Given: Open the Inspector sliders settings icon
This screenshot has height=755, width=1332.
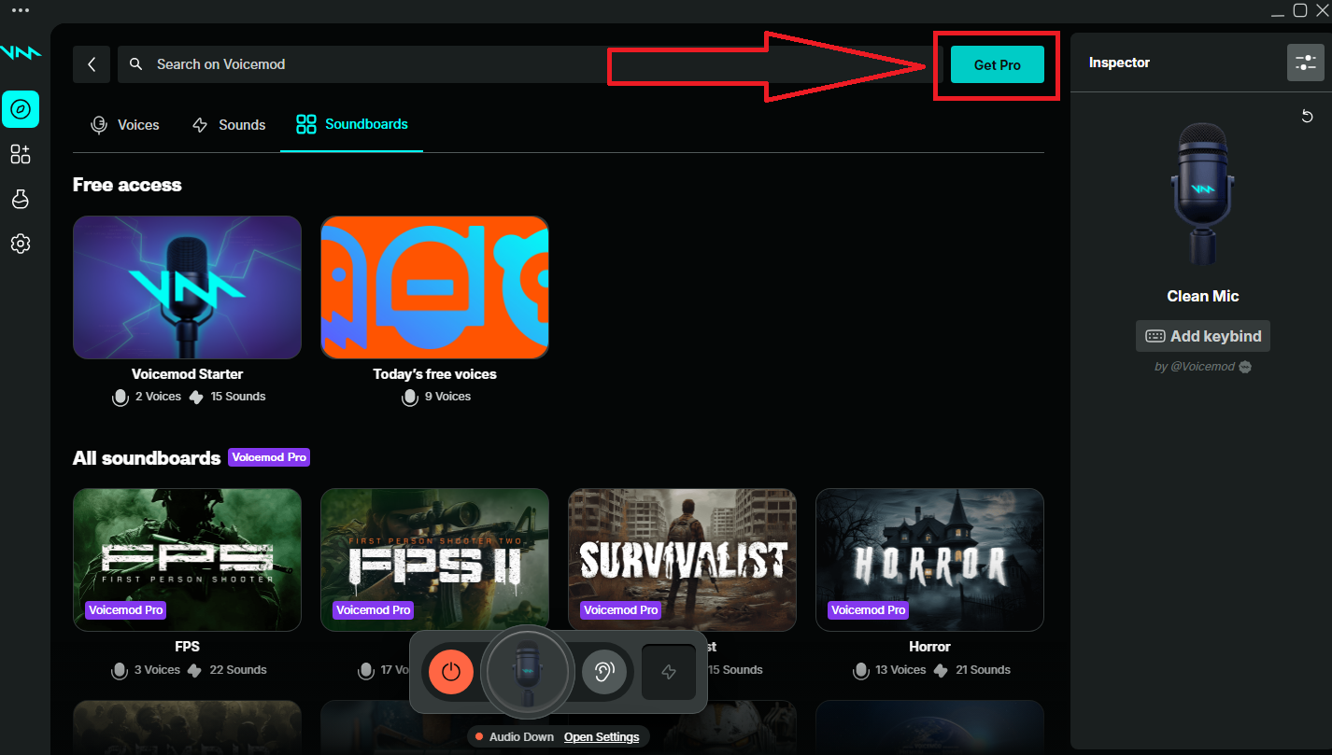Looking at the screenshot, I should [1306, 63].
